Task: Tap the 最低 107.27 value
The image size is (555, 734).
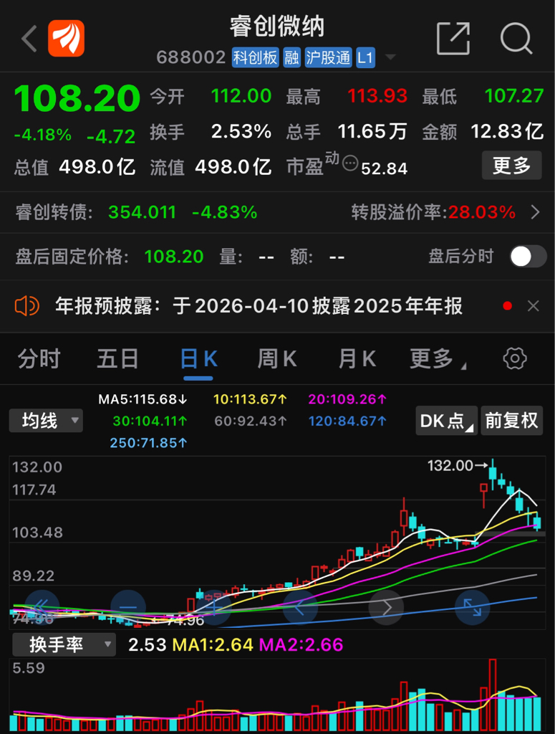Action: click(514, 97)
